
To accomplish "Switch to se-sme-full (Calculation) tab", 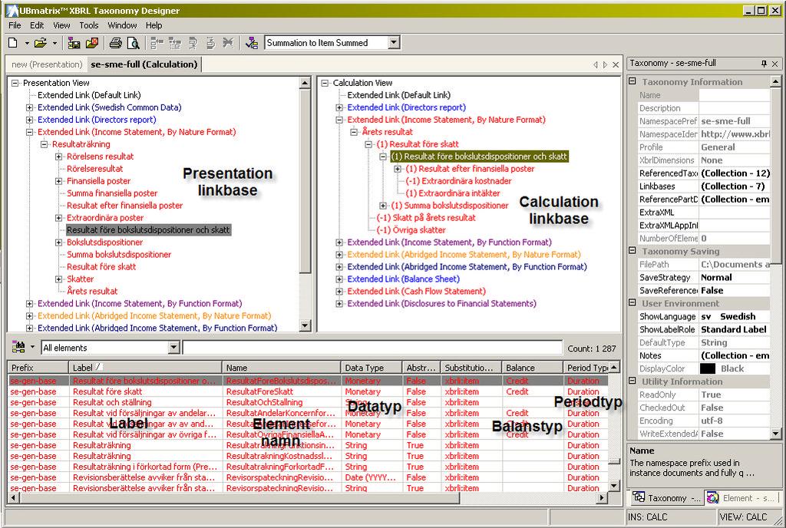I will coord(144,64).
